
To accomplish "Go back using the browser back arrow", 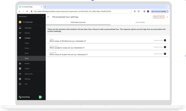I will 19,11.
